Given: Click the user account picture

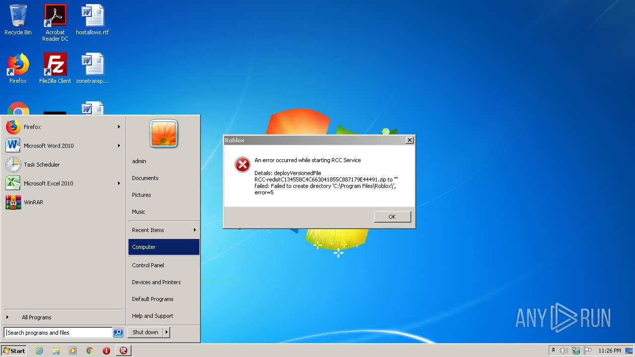Looking at the screenshot, I should point(164,134).
